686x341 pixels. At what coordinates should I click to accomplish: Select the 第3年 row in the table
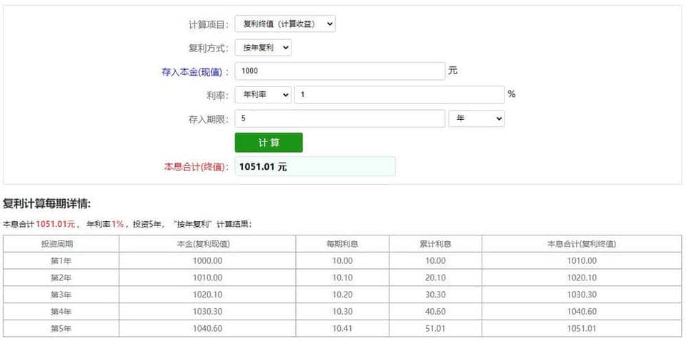[x=61, y=295]
